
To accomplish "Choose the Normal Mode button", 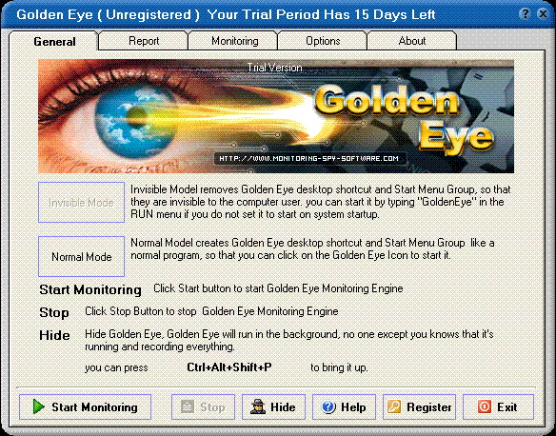I will [x=81, y=257].
